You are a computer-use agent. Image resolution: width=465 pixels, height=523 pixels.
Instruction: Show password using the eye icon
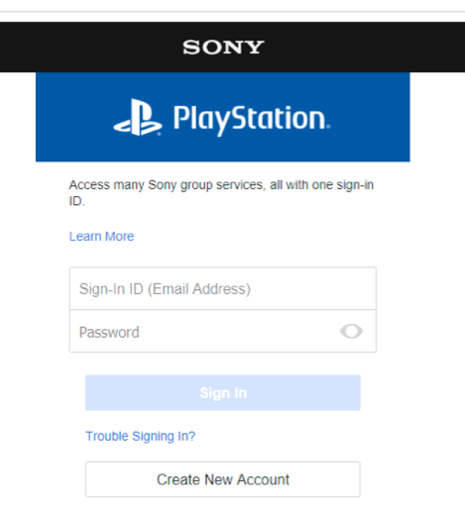point(351,331)
